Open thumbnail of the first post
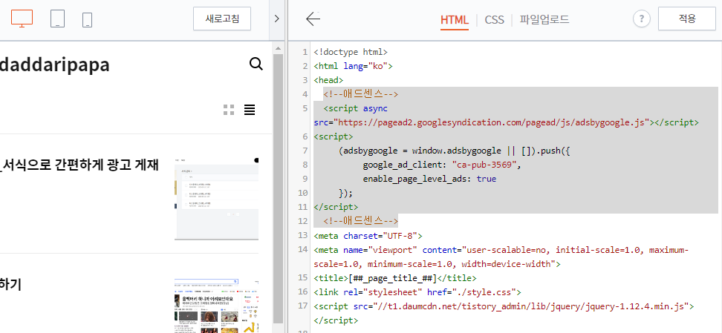Image resolution: width=722 pixels, height=333 pixels. coord(216,199)
